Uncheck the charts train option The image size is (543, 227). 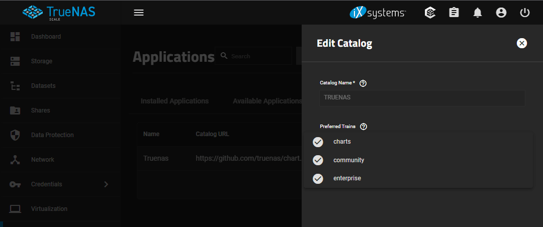(318, 142)
